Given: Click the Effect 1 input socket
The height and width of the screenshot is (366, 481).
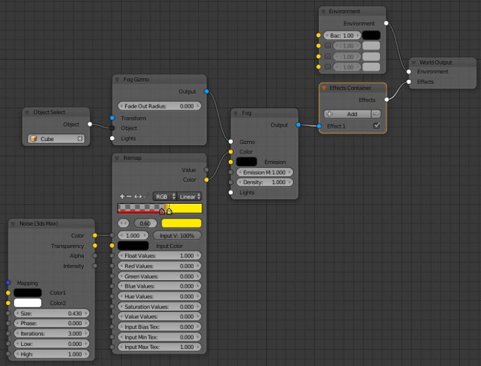Looking at the screenshot, I should coord(319,126).
